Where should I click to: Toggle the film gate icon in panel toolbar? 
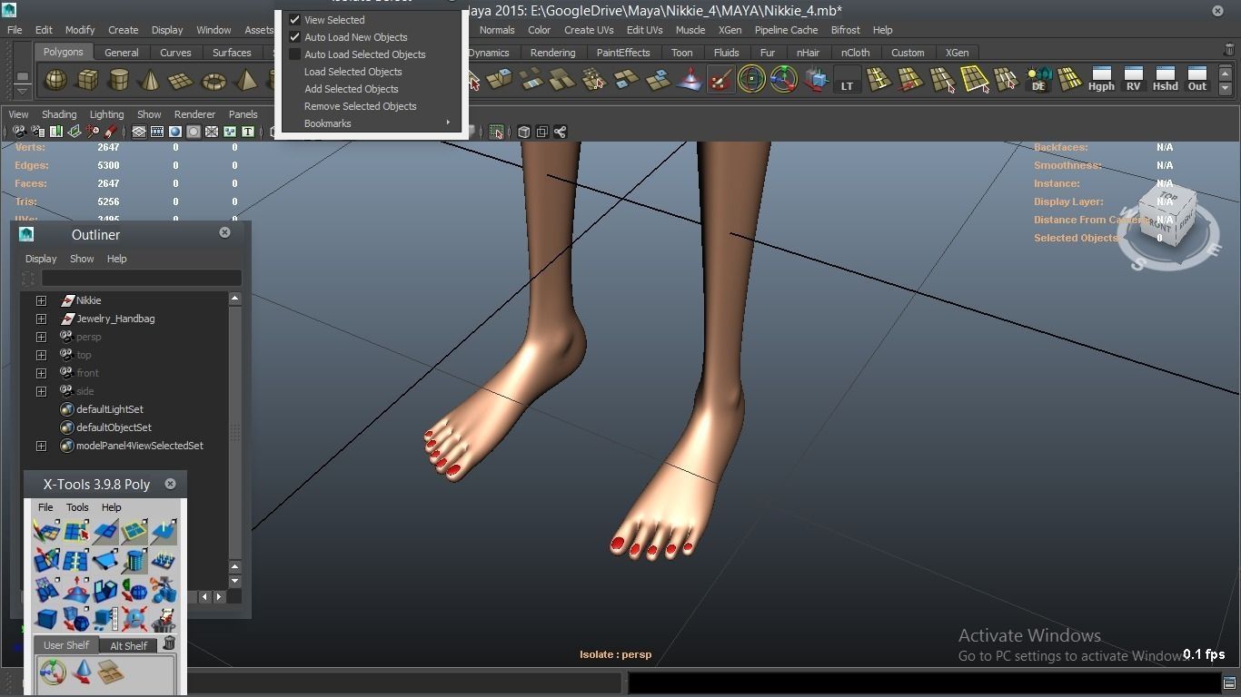pos(157,132)
